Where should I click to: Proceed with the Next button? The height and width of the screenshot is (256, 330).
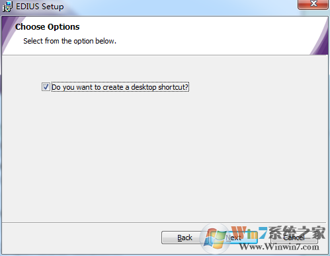(233, 238)
